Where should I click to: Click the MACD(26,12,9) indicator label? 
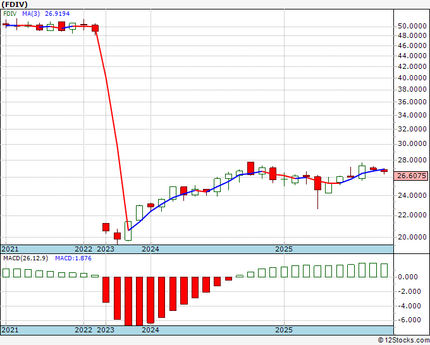pyautogui.click(x=25, y=258)
